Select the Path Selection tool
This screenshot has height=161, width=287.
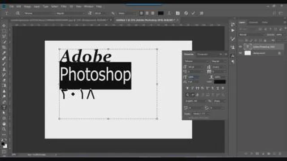click(x=4, y=113)
